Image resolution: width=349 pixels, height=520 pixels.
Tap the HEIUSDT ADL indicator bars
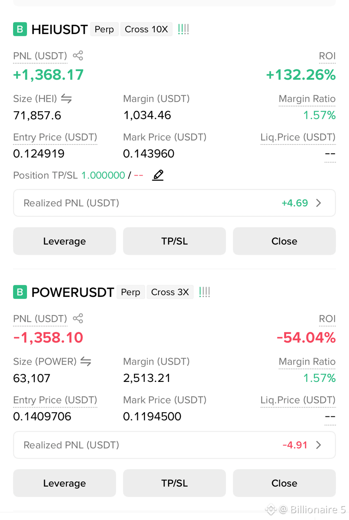tap(183, 29)
